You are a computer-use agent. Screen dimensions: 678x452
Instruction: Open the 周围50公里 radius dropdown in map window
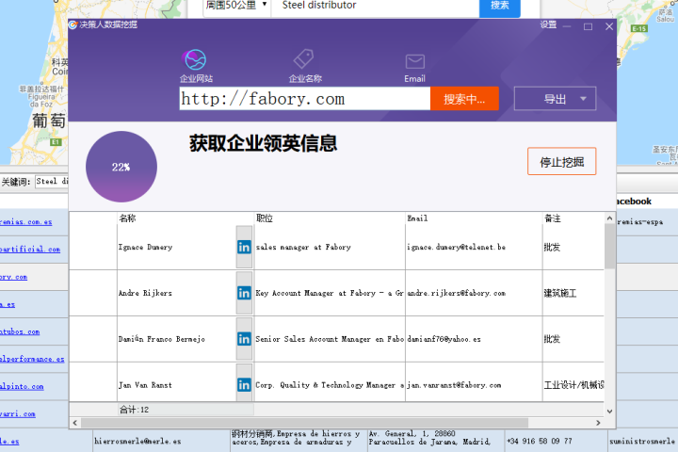tap(236, 6)
